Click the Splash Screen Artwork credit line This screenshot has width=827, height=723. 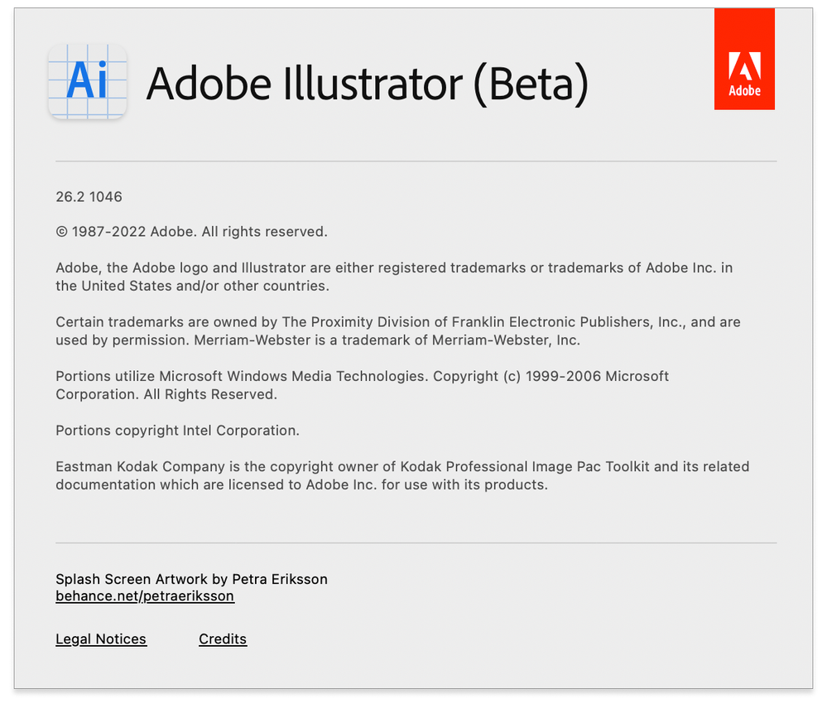click(191, 580)
